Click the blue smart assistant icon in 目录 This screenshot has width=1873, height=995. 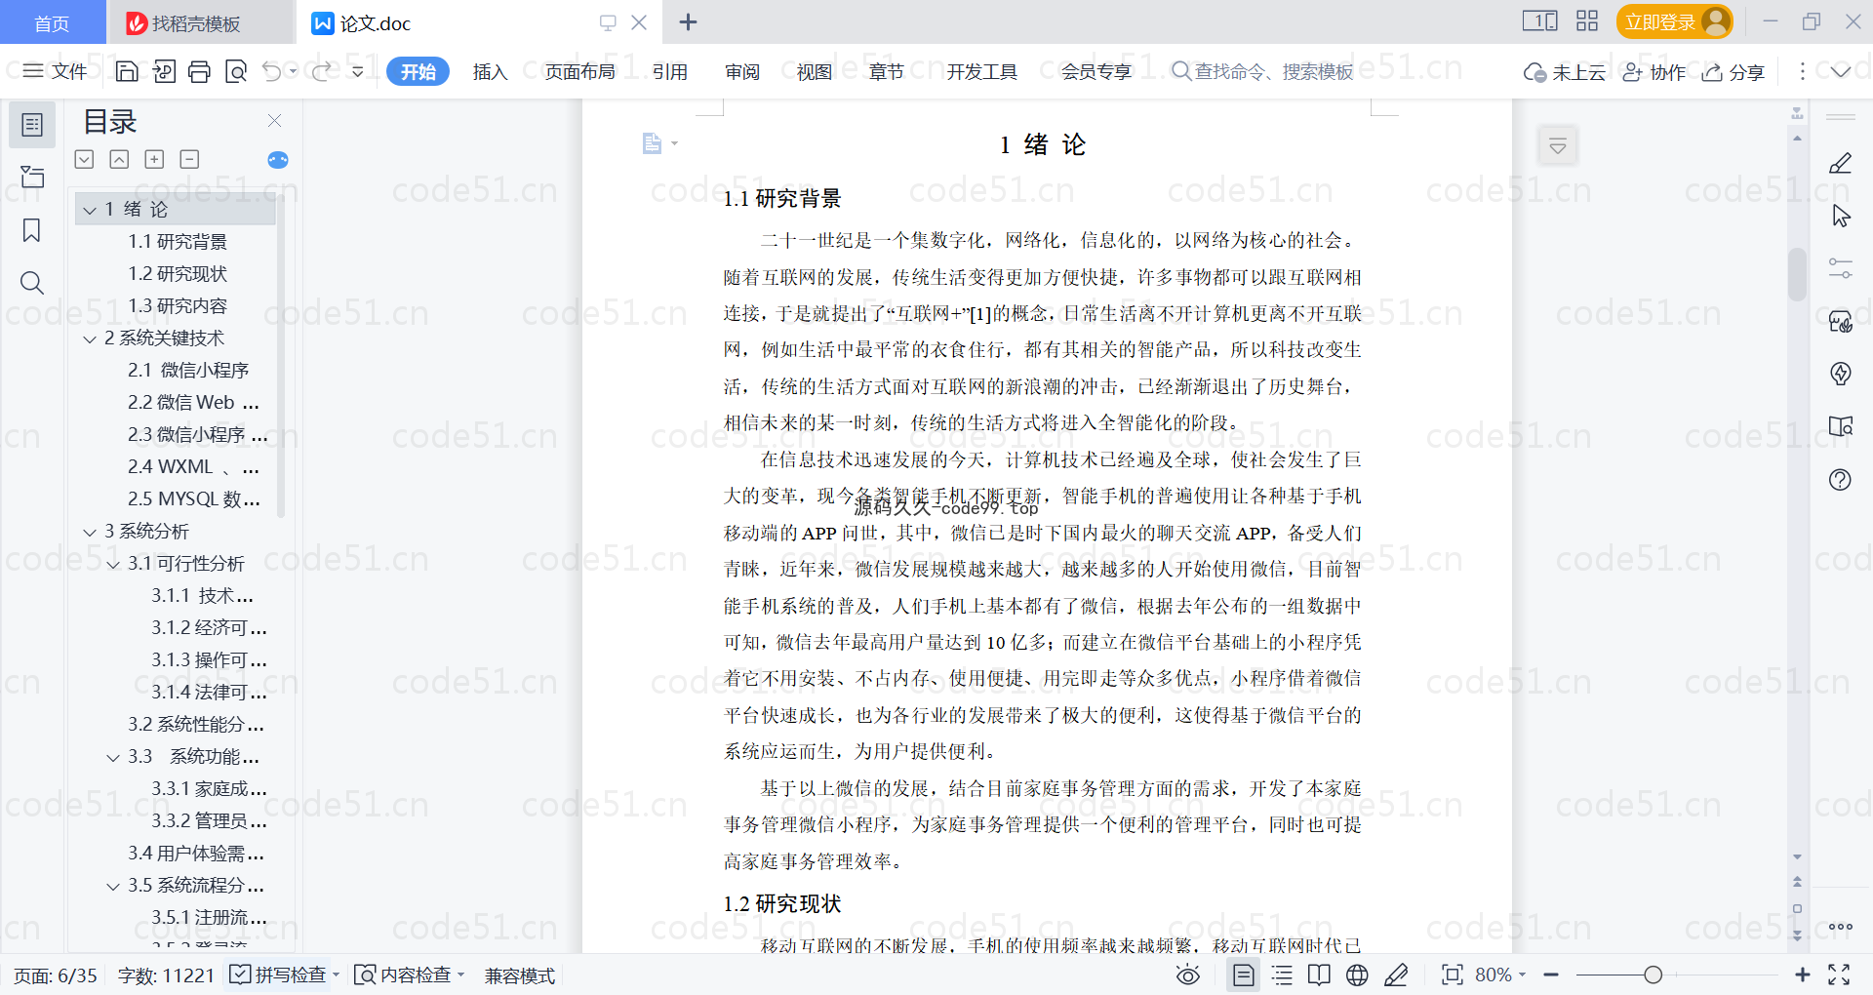278,160
